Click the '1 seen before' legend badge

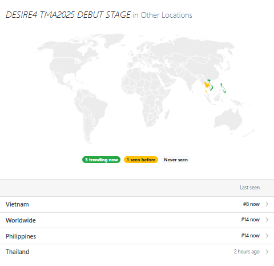[x=141, y=160]
